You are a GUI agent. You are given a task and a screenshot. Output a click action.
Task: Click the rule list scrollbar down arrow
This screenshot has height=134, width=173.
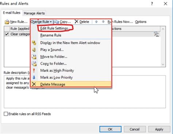pos(163,64)
